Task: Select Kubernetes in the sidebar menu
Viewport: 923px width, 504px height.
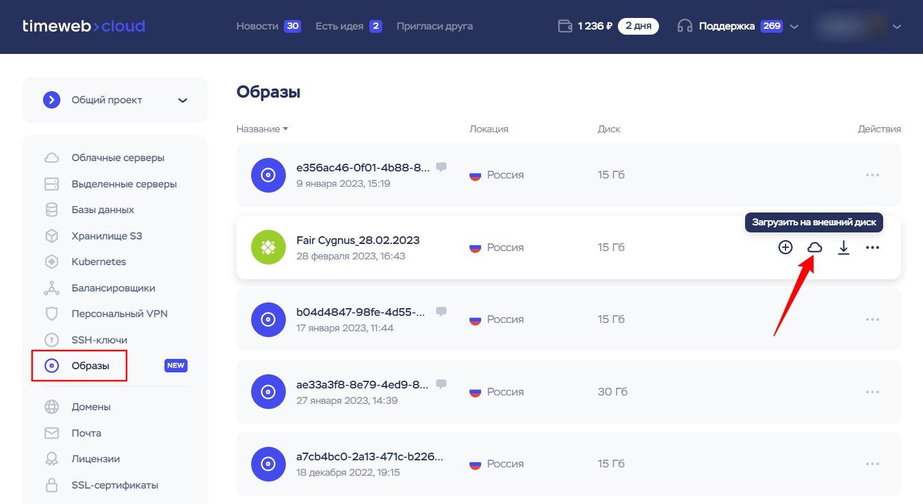Action: (x=99, y=262)
